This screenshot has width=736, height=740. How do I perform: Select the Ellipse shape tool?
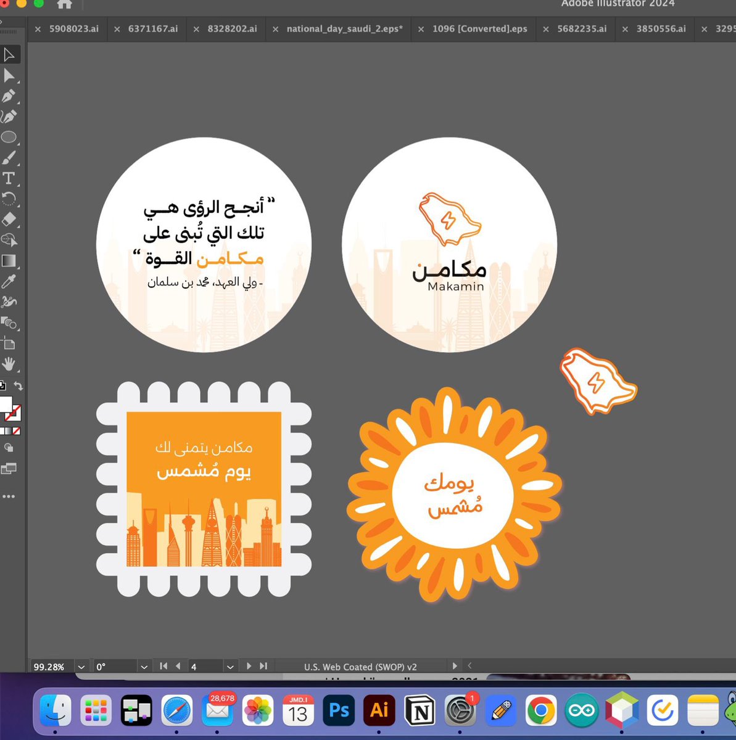(9, 137)
